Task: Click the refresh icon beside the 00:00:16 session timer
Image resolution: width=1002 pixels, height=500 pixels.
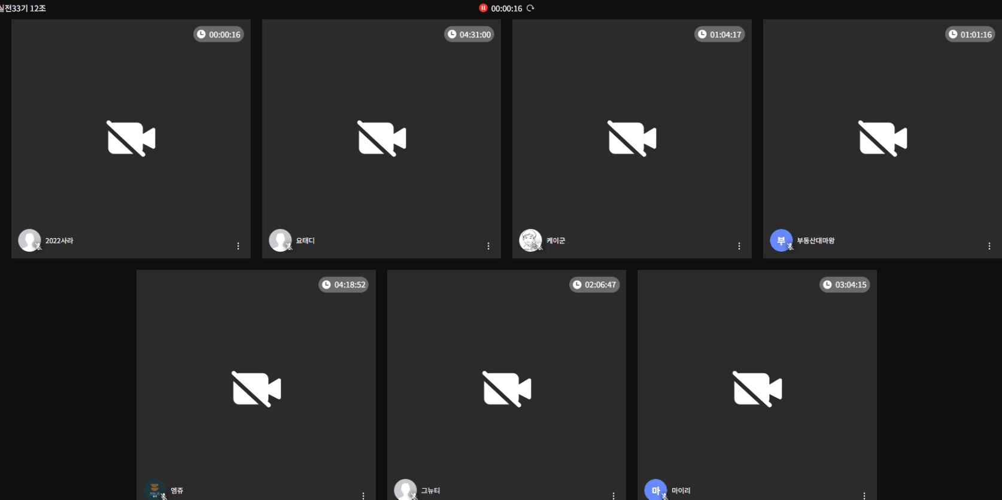Action: point(530,8)
